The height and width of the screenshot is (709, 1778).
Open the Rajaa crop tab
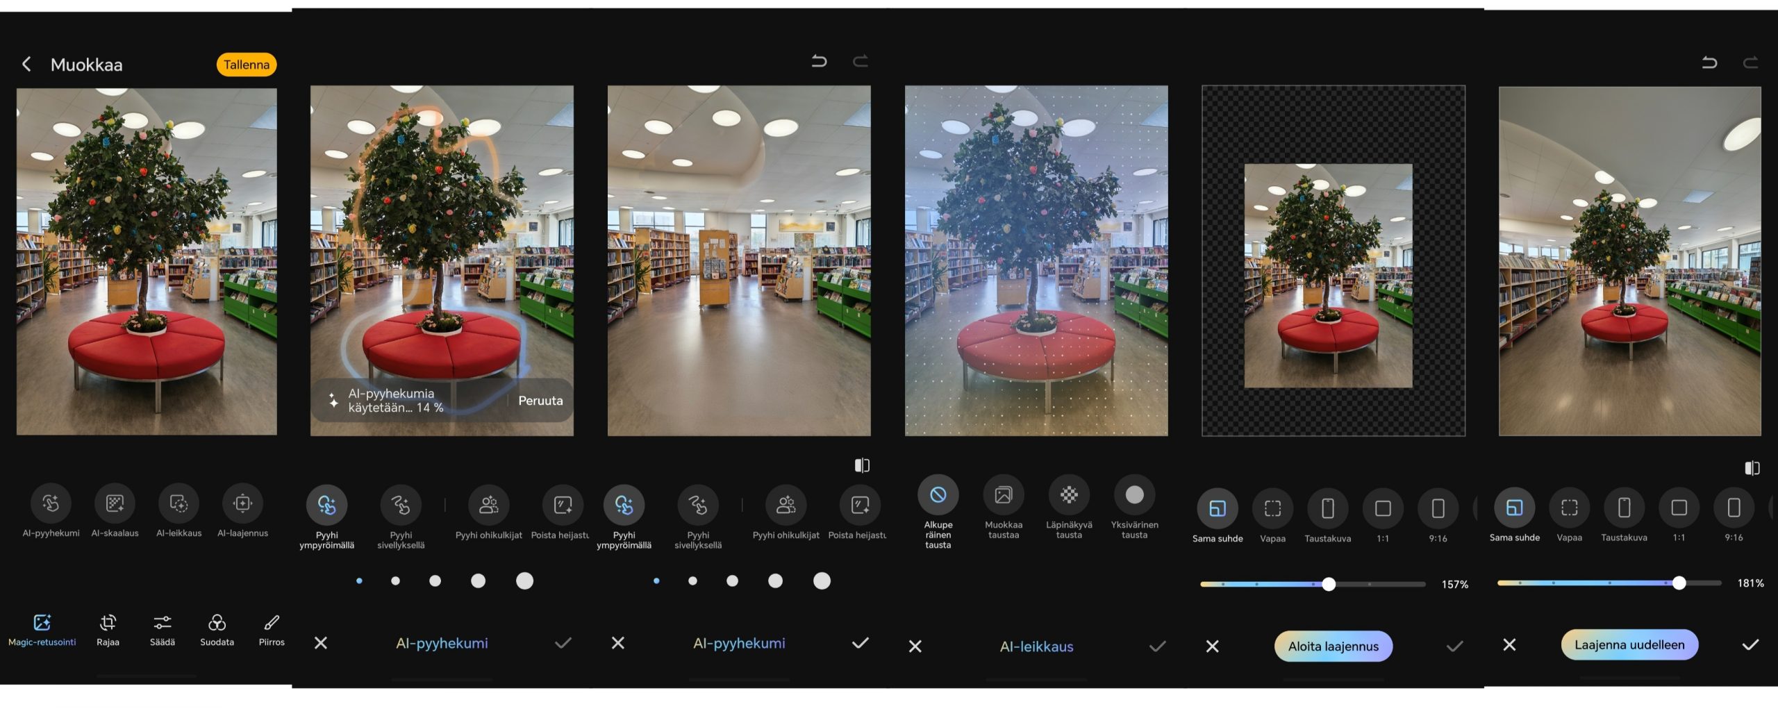tap(108, 629)
